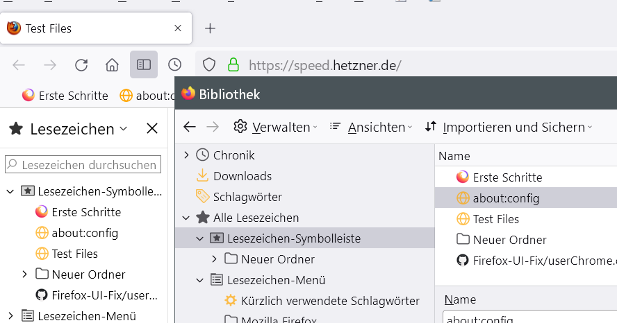Select Downloads in the library tree
This screenshot has height=323, width=617.
click(x=242, y=176)
